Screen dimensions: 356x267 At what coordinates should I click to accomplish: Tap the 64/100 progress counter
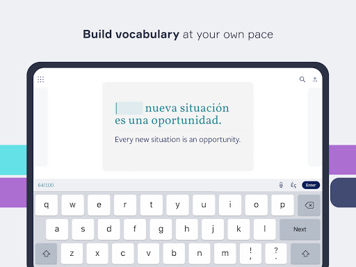click(x=46, y=185)
